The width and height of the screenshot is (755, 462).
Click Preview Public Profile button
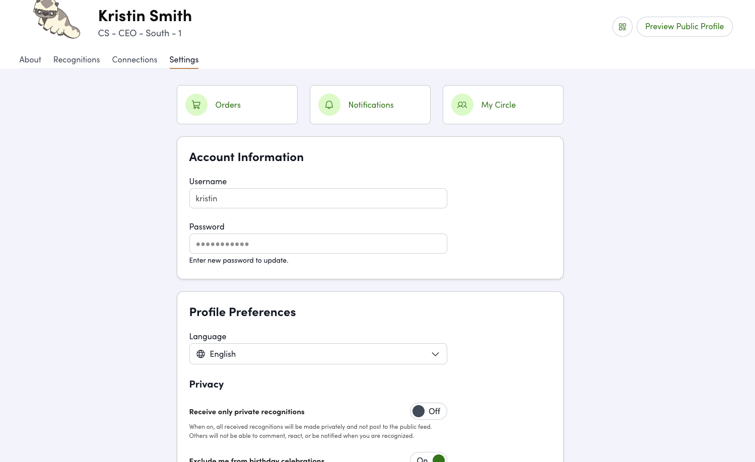684,27
